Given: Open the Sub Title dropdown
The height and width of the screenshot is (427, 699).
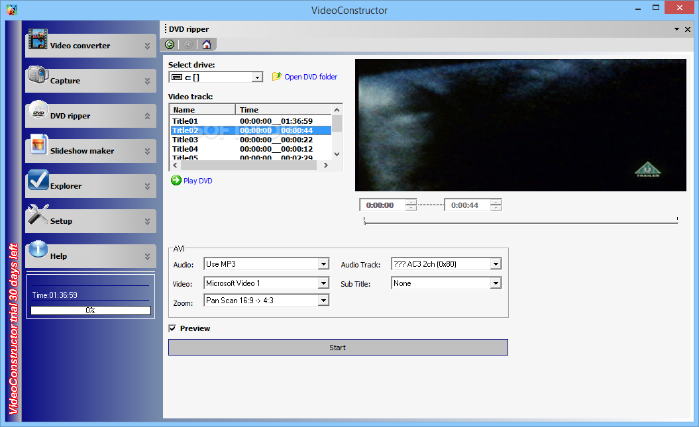Looking at the screenshot, I should point(496,283).
